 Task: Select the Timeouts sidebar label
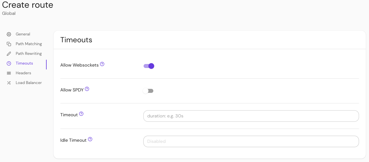[24, 63]
